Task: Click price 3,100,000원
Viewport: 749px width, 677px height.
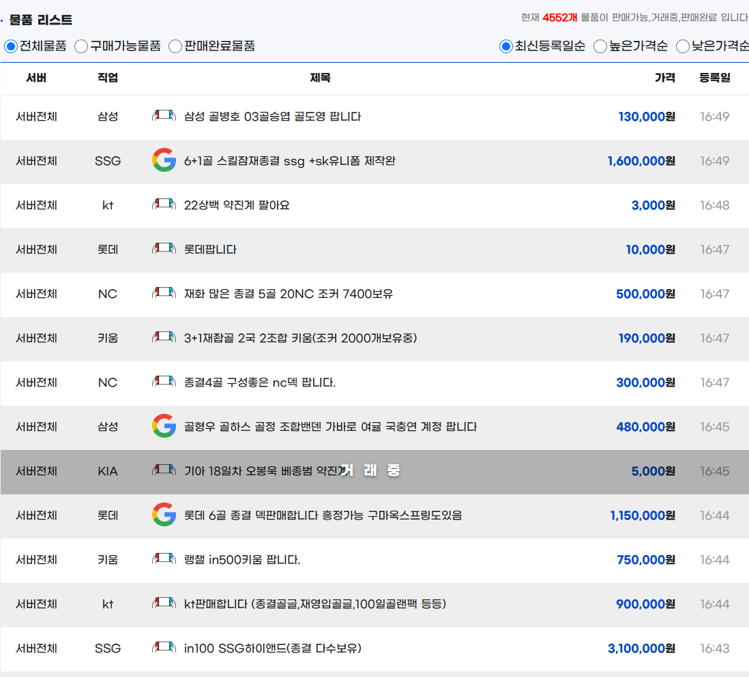Action: 641,649
